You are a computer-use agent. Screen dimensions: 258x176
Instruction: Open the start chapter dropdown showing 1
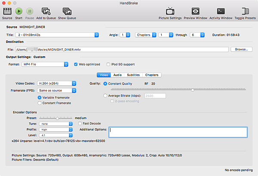tap(166, 35)
